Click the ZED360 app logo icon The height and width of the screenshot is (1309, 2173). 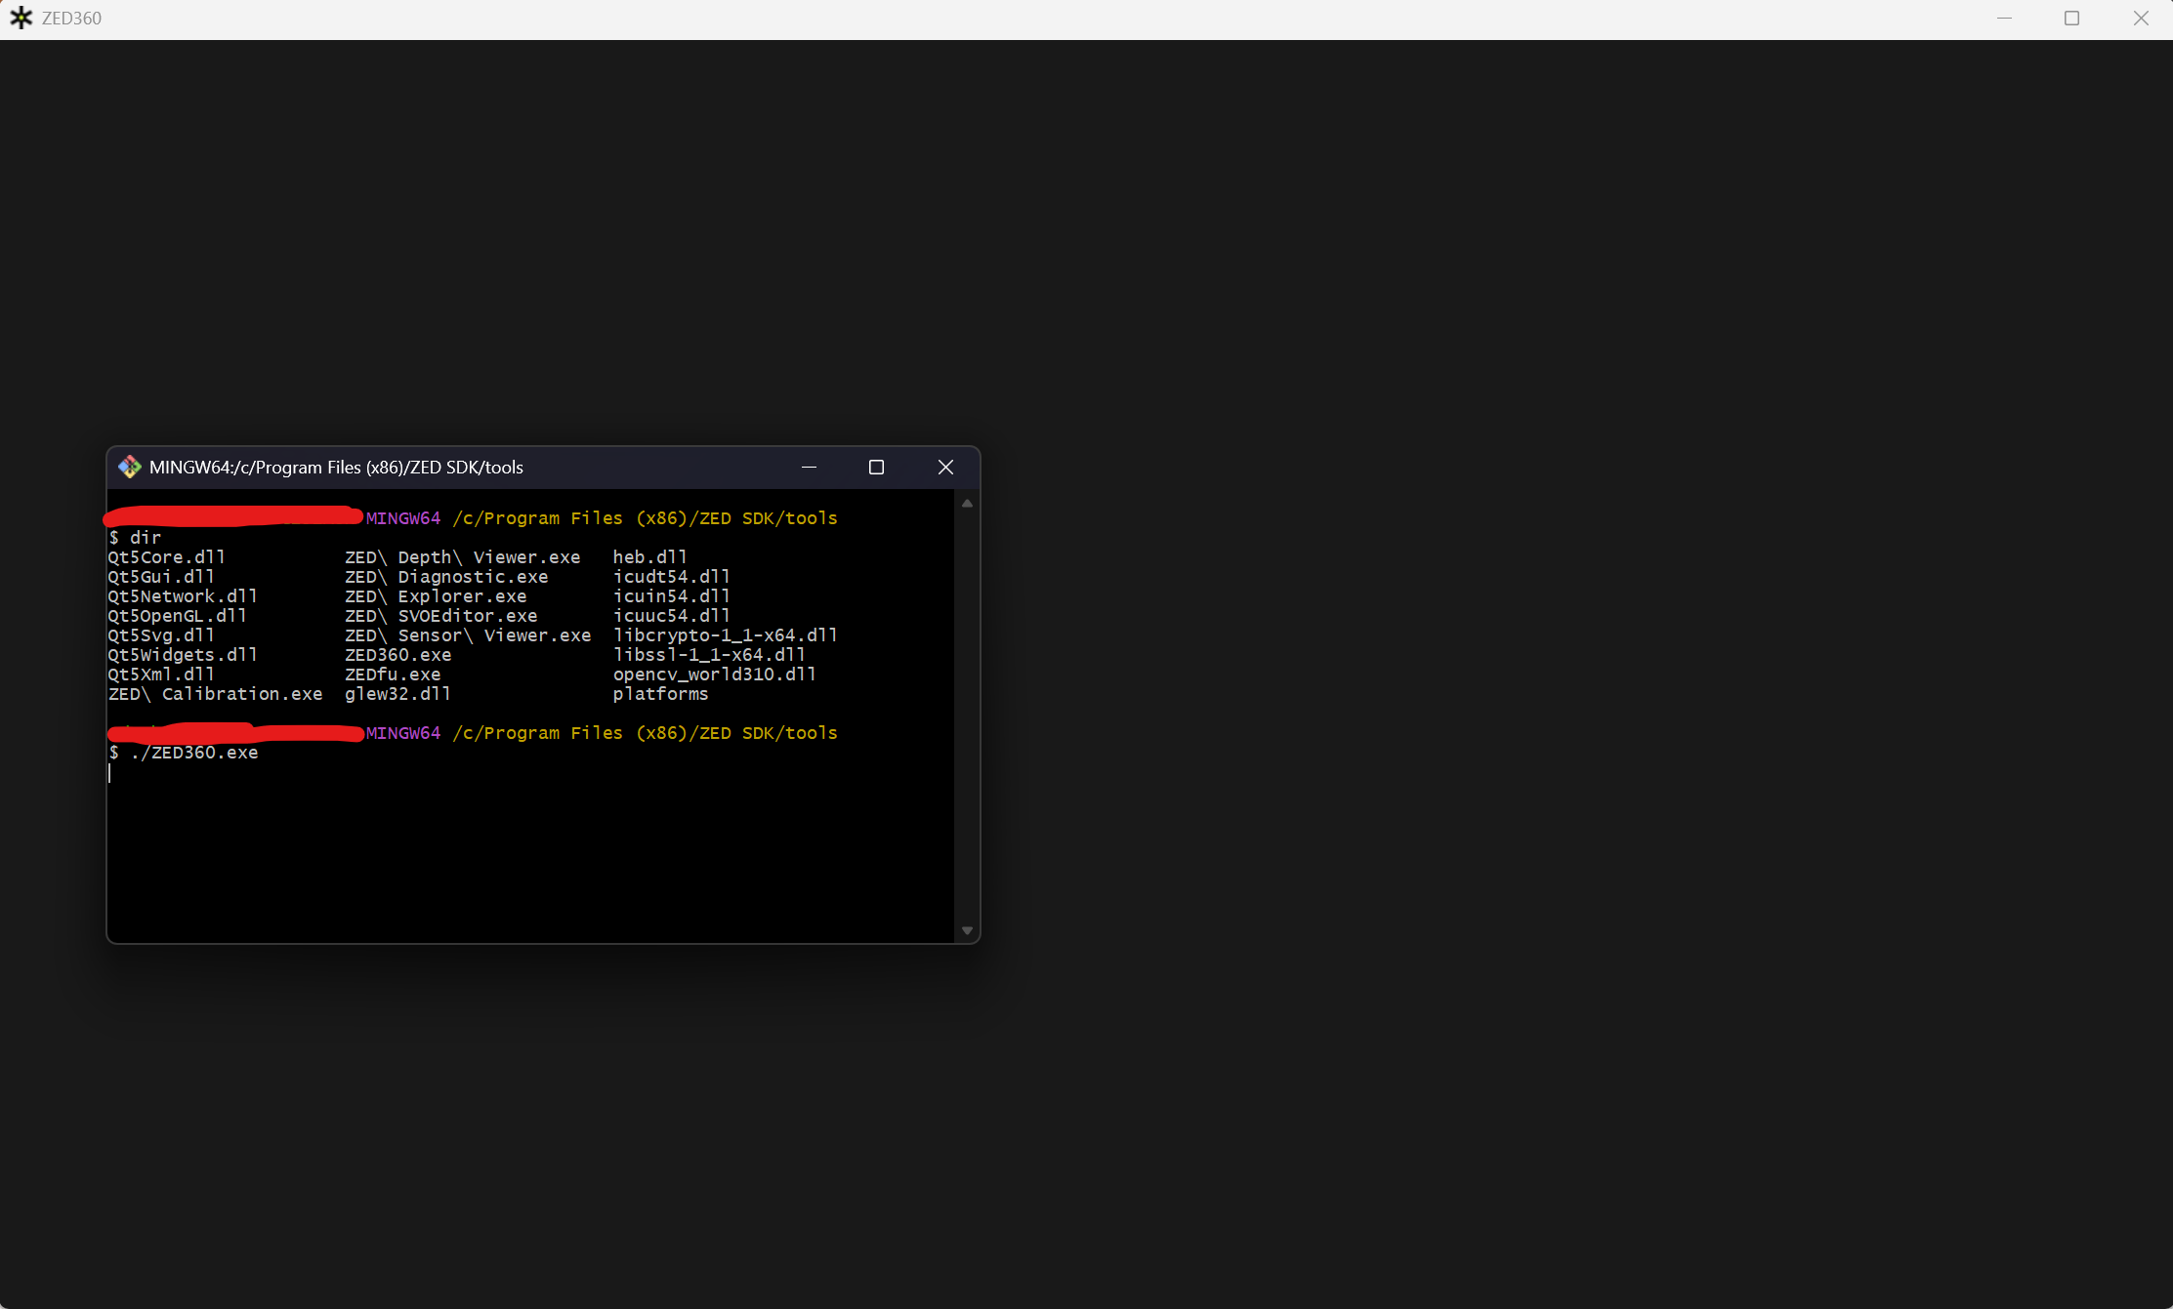coord(21,18)
